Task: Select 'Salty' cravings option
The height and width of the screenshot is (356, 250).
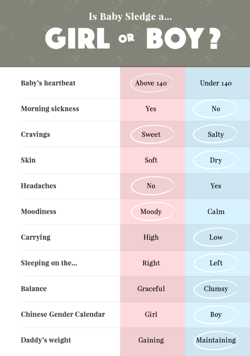Action: (x=215, y=135)
